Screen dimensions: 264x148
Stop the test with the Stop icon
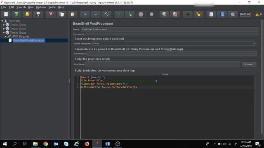[x=141, y=14]
